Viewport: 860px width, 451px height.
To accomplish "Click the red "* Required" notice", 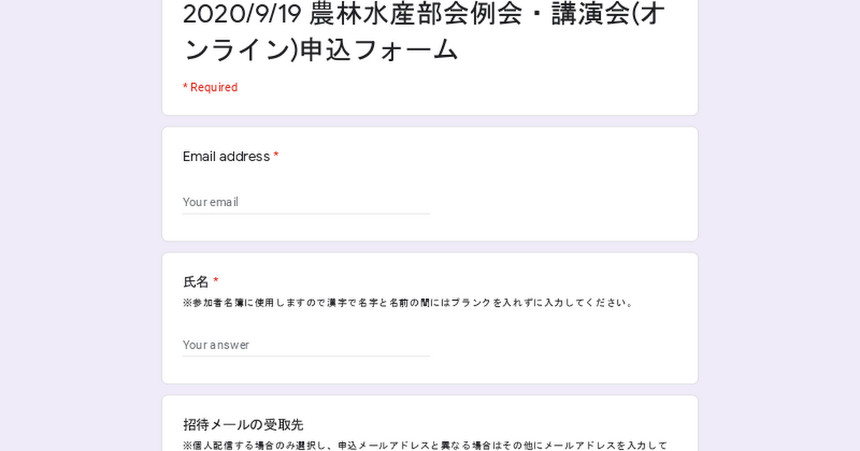I will tap(210, 87).
